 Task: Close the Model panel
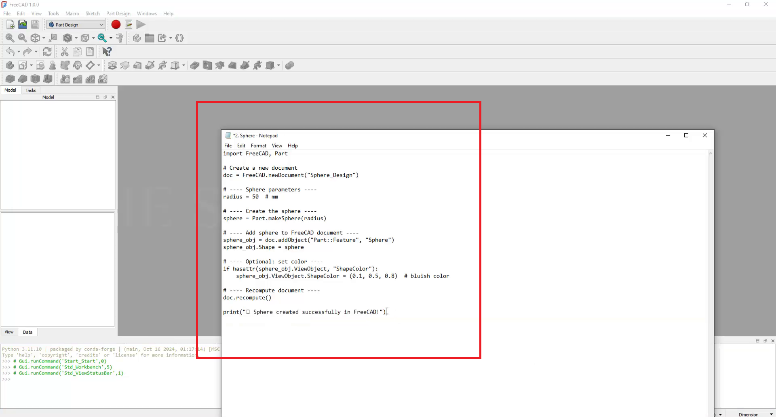(113, 97)
